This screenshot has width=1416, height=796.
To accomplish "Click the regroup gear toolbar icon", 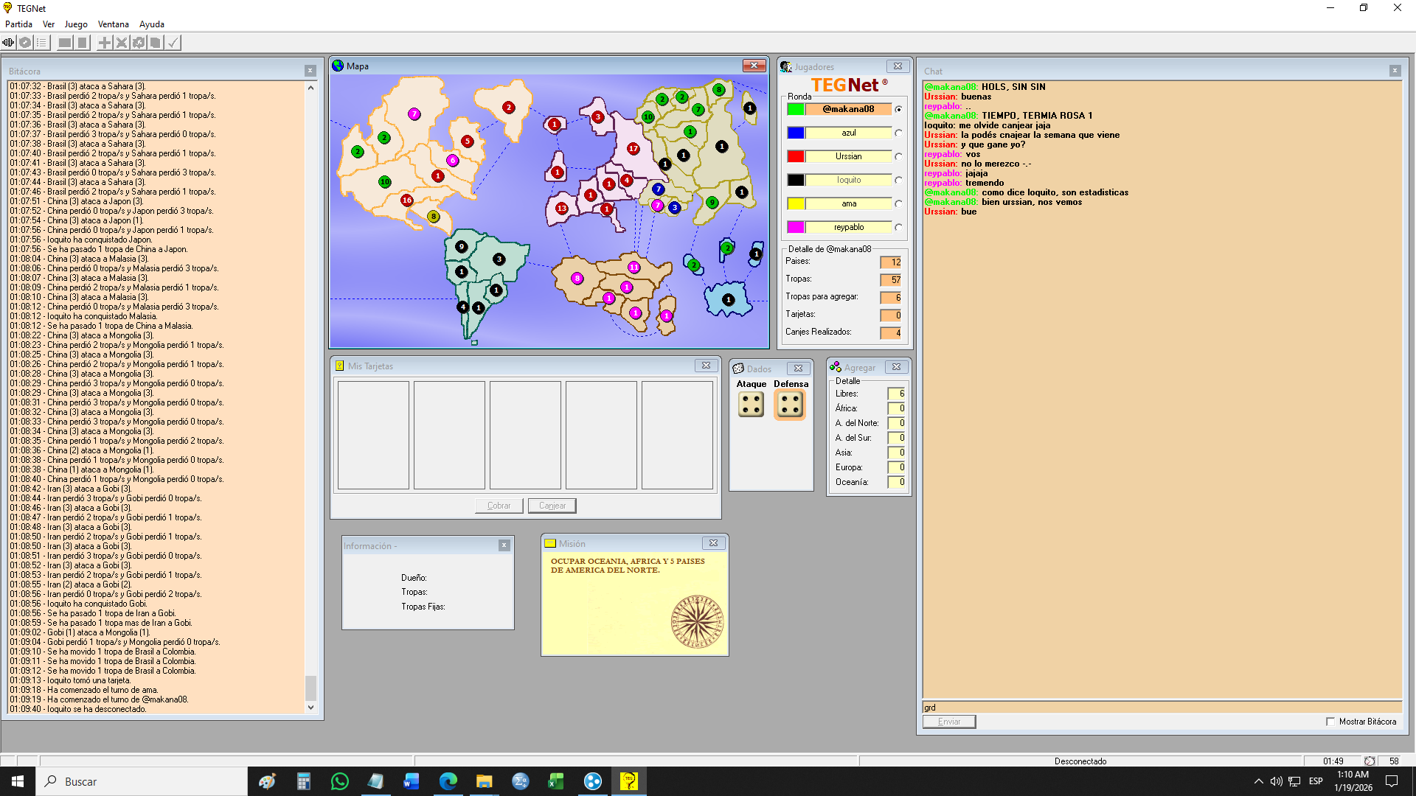I will (x=139, y=43).
